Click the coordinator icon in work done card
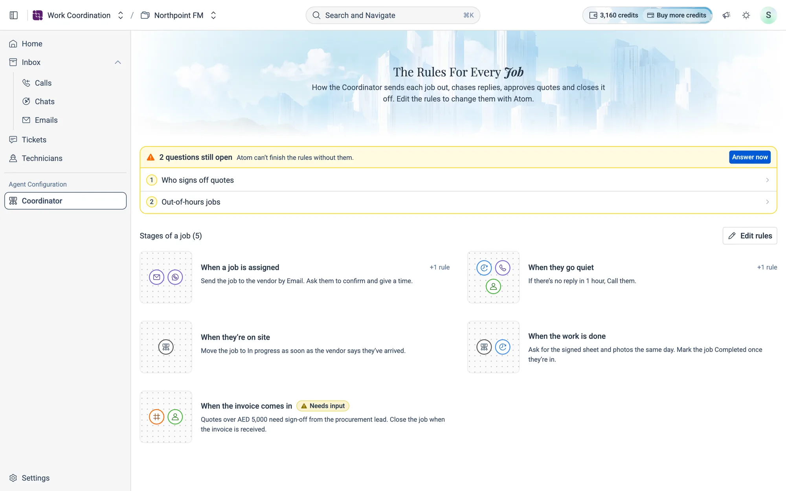Viewport: 786px width, 491px height. [x=484, y=347]
